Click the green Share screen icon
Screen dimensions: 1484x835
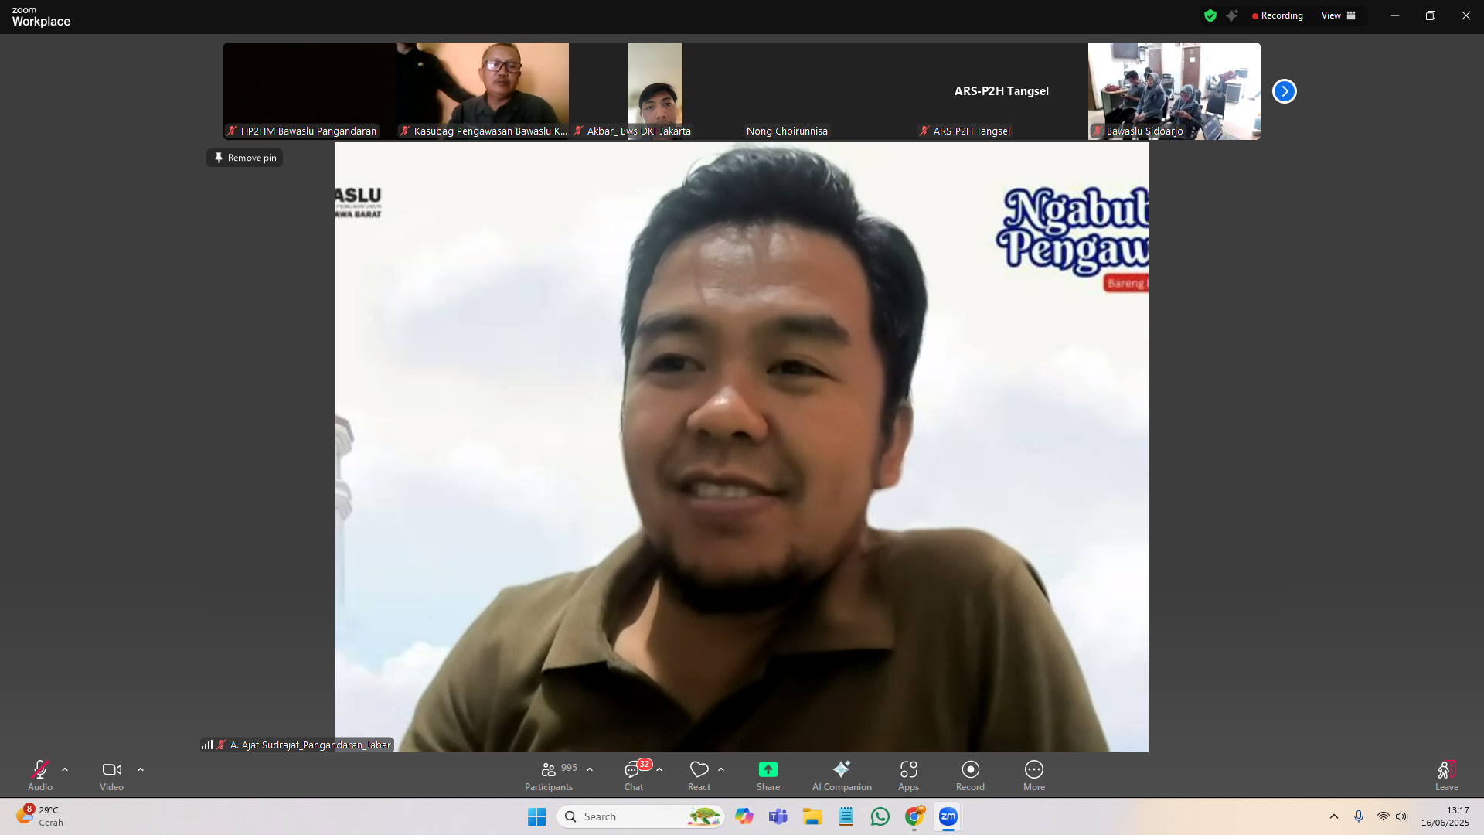pos(768,769)
